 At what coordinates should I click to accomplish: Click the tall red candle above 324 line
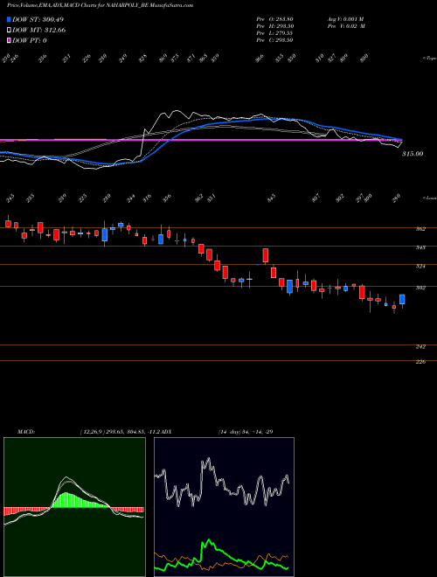[266, 255]
